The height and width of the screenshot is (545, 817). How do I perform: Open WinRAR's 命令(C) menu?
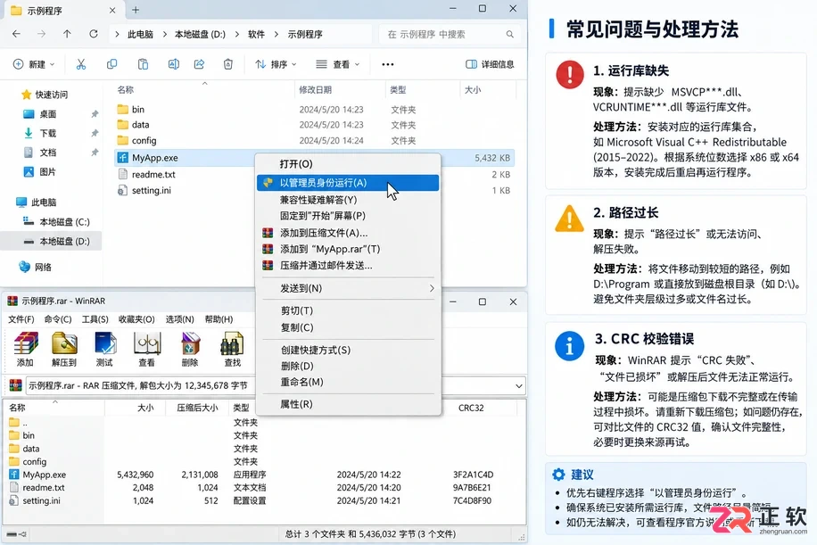[x=58, y=319]
